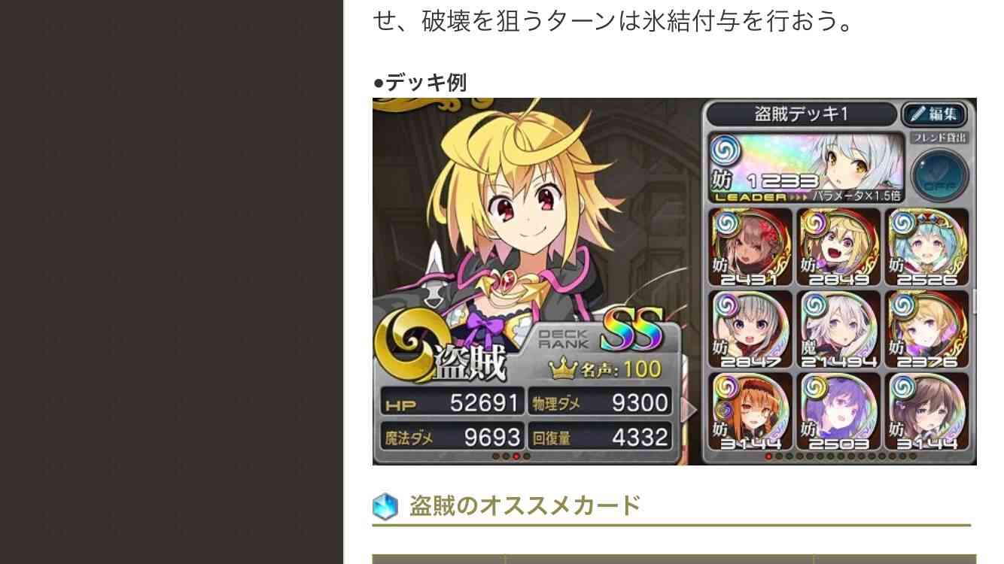Open the 盗賊のオススメカード section heading

pyautogui.click(x=525, y=505)
